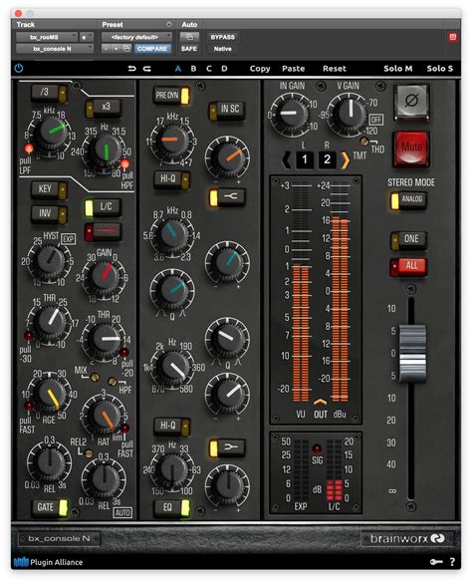This screenshot has height=583, width=472.
Task: Click the undo arrow icon
Action: point(131,69)
